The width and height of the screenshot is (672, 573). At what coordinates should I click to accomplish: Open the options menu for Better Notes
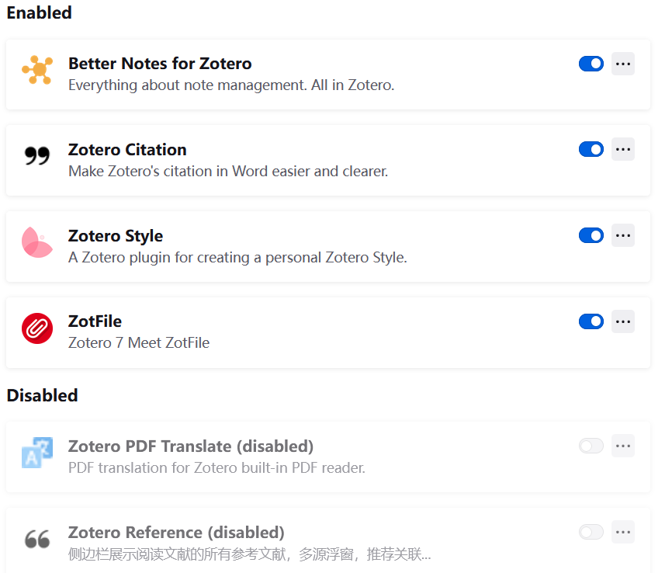[623, 64]
